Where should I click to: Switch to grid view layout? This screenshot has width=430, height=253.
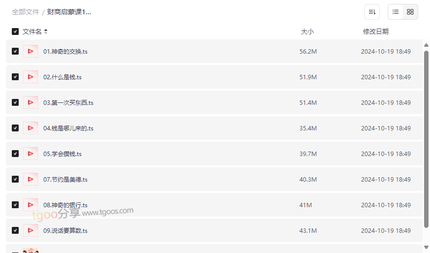click(410, 12)
